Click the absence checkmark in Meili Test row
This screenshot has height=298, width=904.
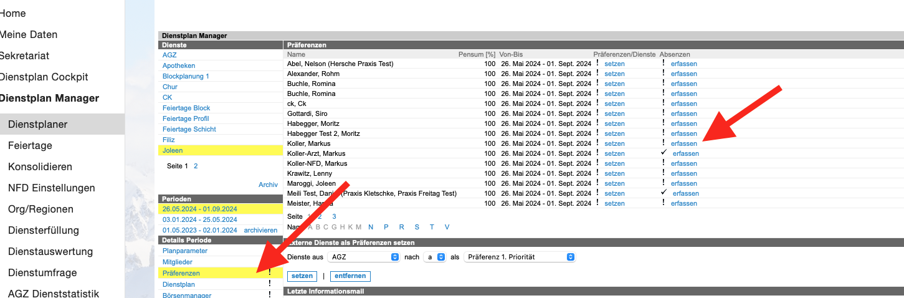[x=664, y=193]
